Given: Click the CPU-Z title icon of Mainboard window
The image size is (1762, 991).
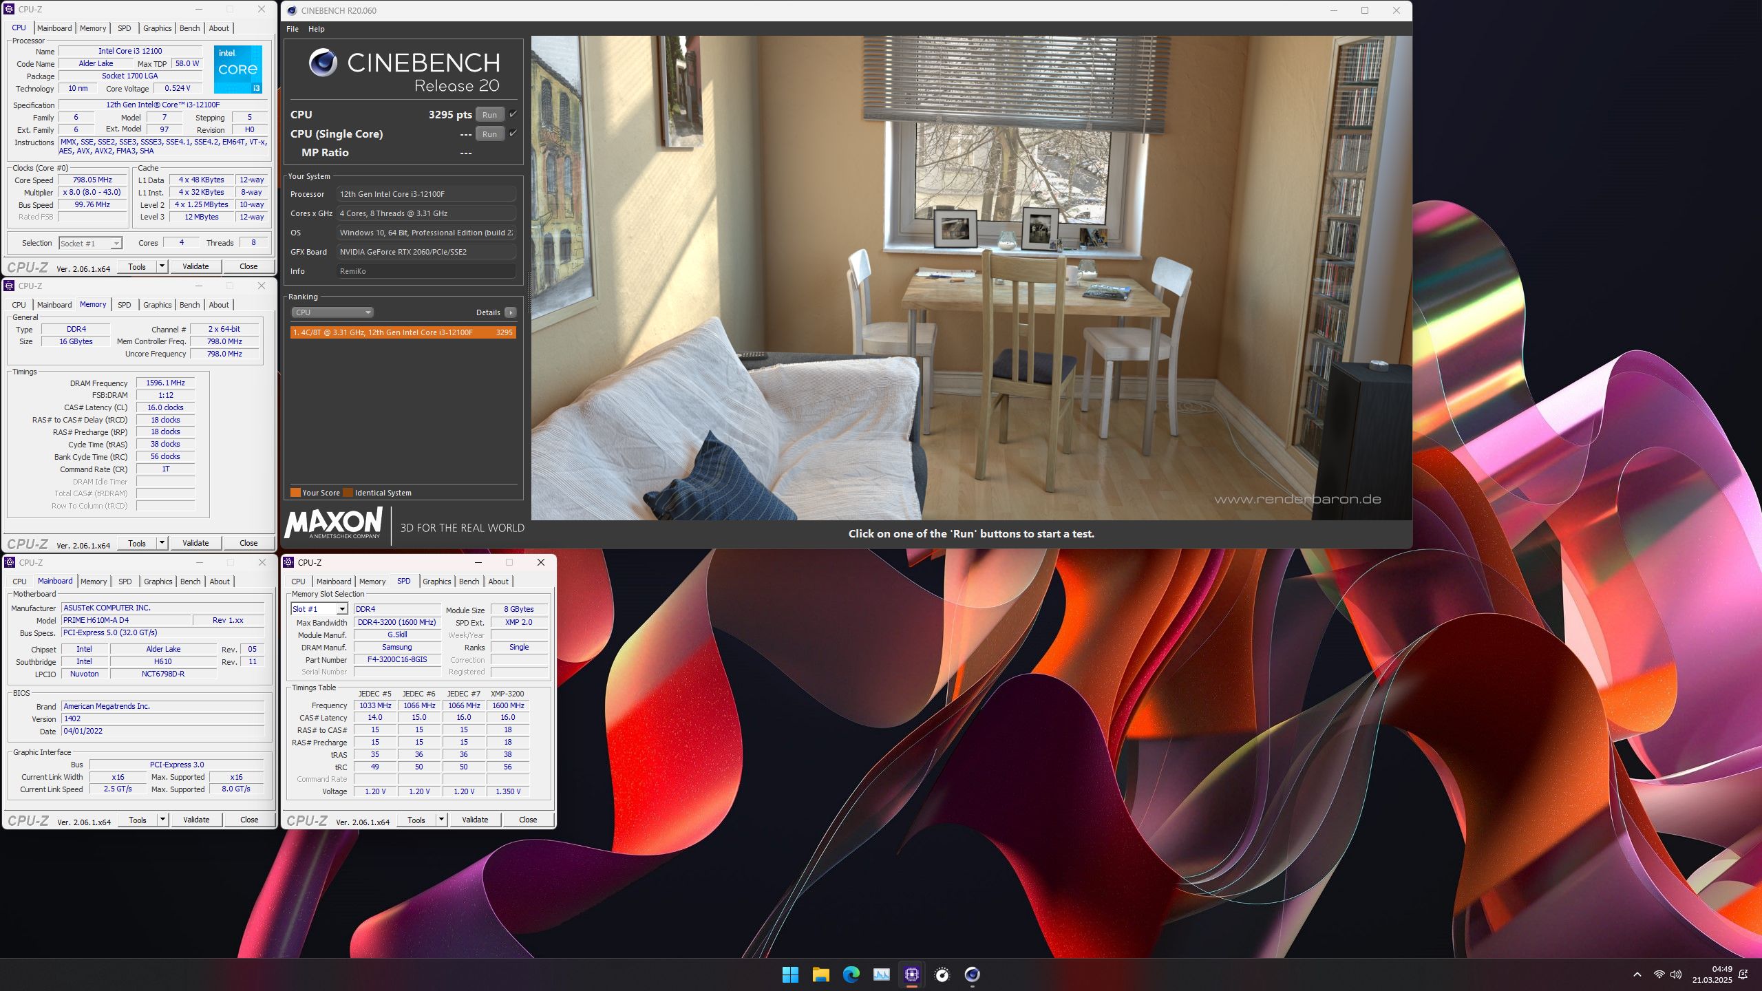Looking at the screenshot, I should [10, 562].
